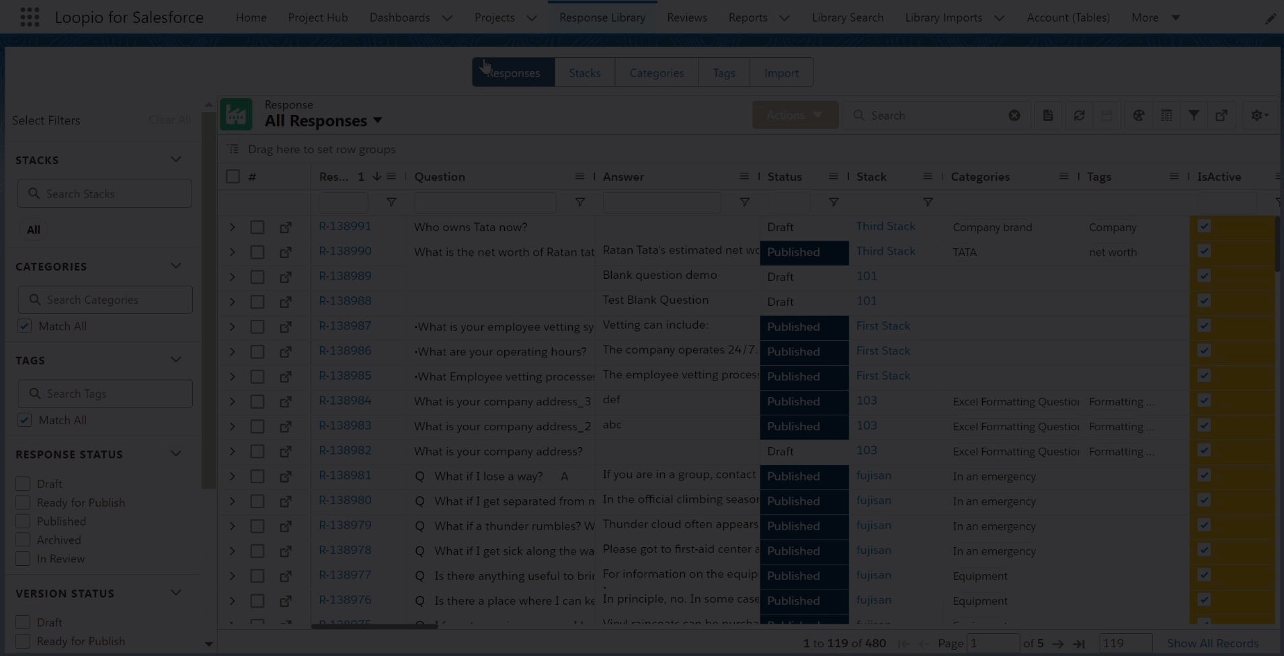The height and width of the screenshot is (656, 1284).
Task: Collapse the RESPONSE STATUS section
Action: [x=176, y=454]
